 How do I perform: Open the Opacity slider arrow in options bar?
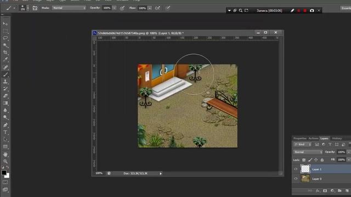tap(114, 8)
